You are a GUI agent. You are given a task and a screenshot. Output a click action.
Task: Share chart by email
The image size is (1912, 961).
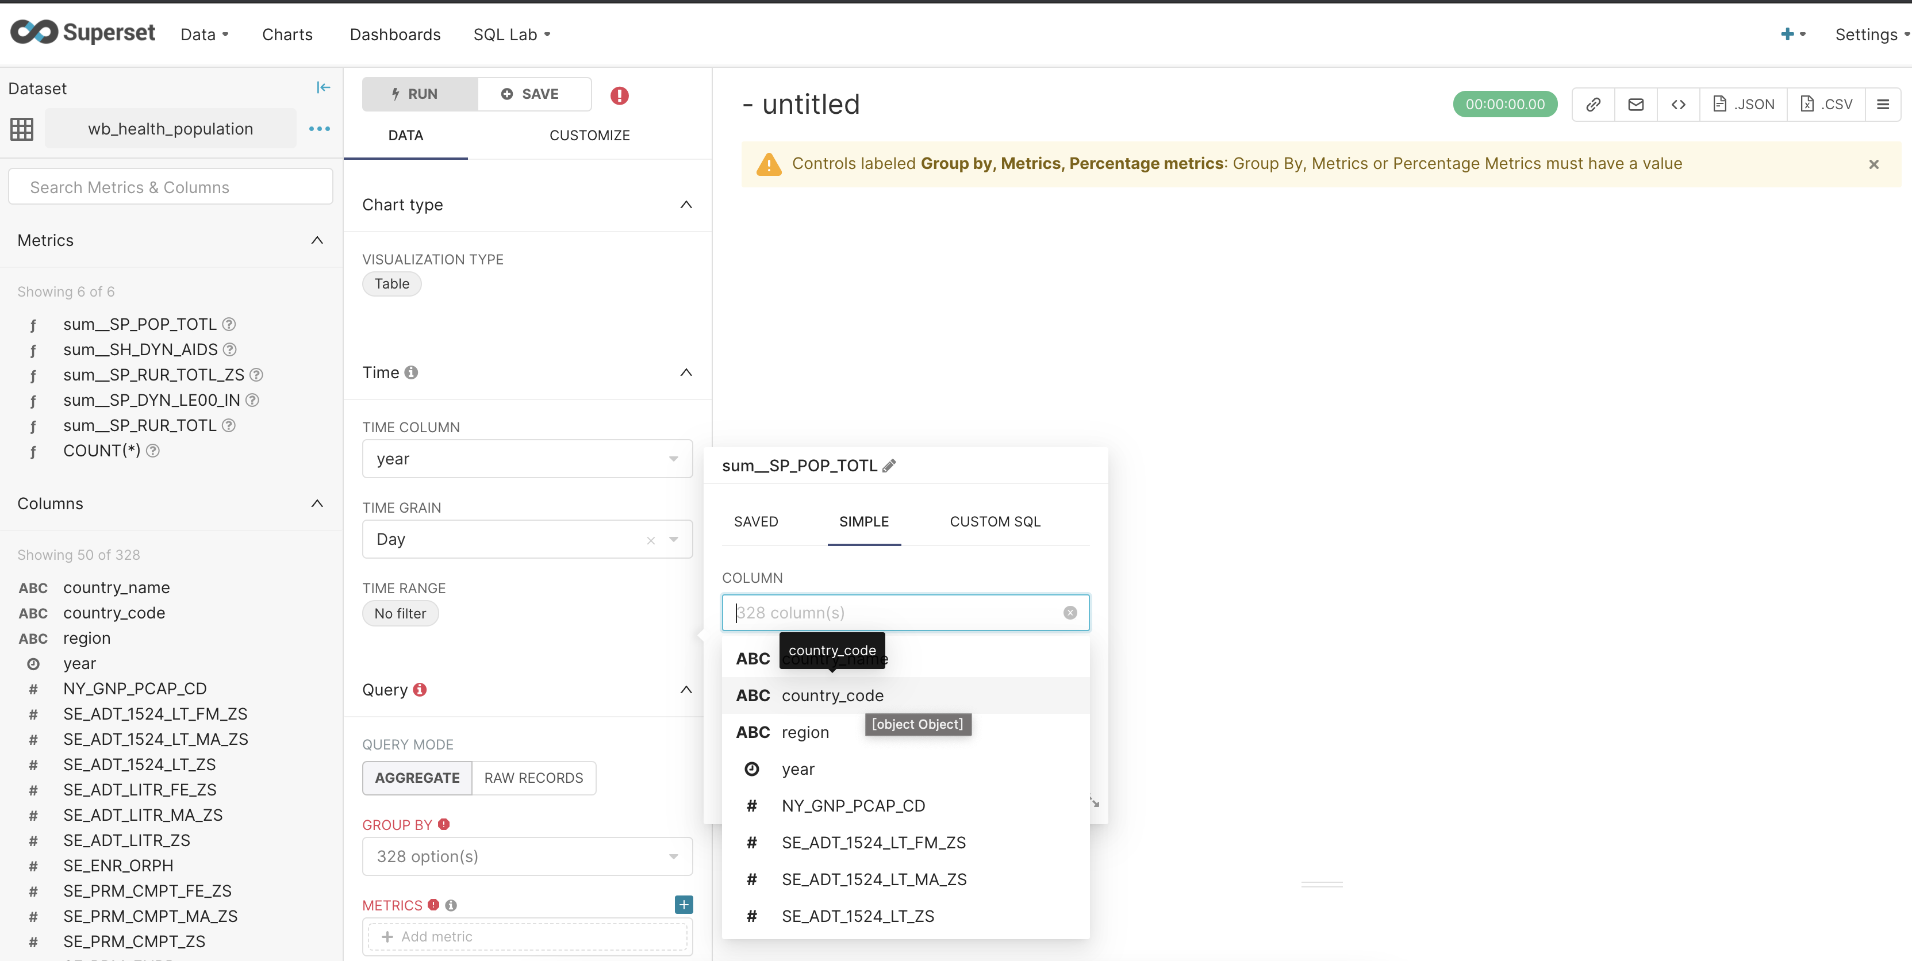[1636, 104]
